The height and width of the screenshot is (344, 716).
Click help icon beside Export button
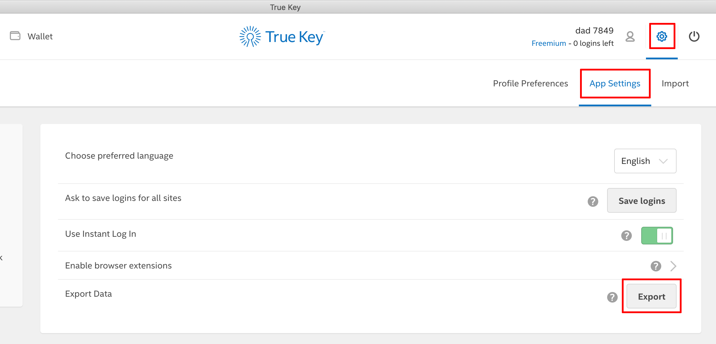coord(612,297)
